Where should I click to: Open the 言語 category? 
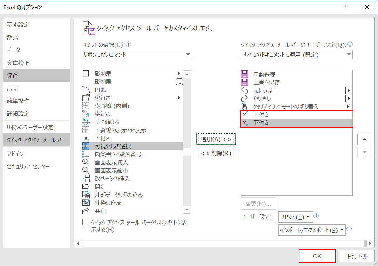click(37, 88)
